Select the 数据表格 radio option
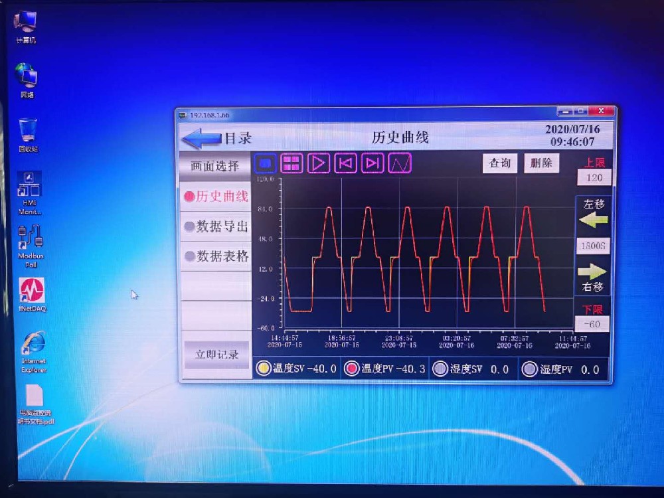Viewport: 664px width, 498px height. click(189, 256)
